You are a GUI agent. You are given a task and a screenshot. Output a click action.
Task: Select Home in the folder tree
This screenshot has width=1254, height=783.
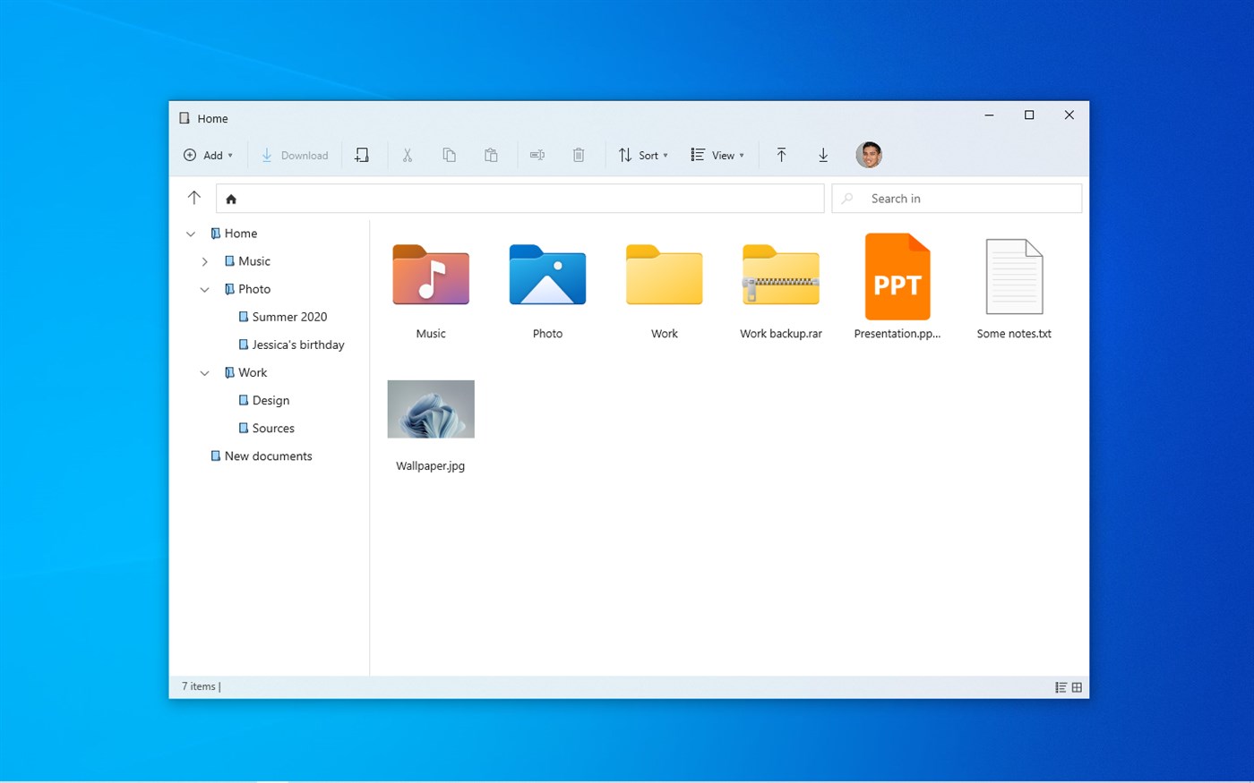(x=234, y=234)
